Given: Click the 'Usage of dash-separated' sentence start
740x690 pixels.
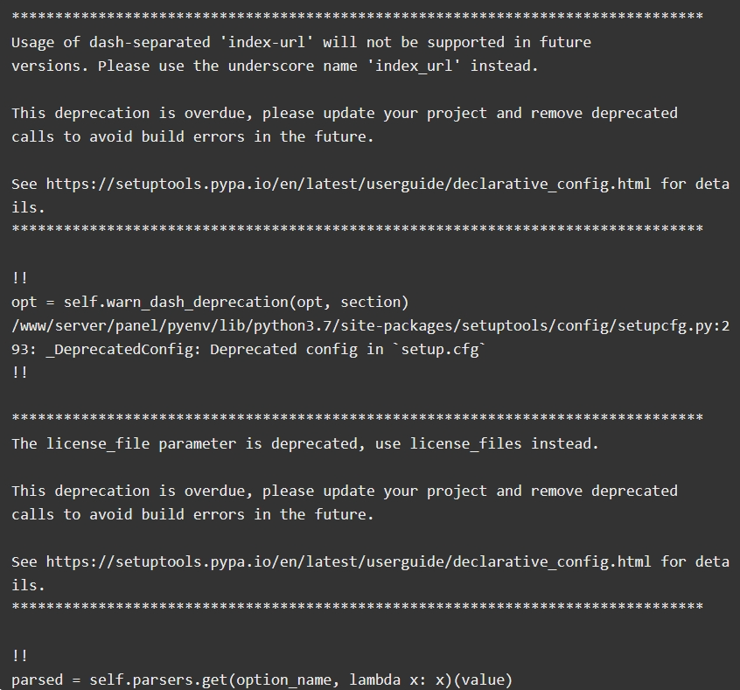Looking at the screenshot, I should point(111,43).
